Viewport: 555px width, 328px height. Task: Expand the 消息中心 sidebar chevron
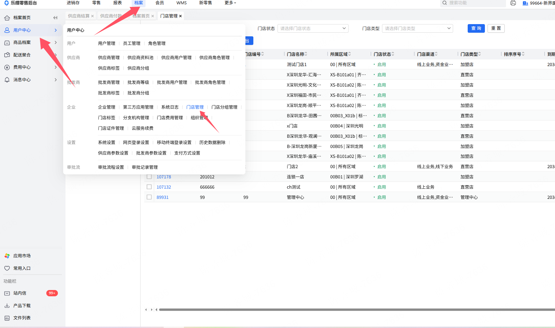(x=56, y=80)
